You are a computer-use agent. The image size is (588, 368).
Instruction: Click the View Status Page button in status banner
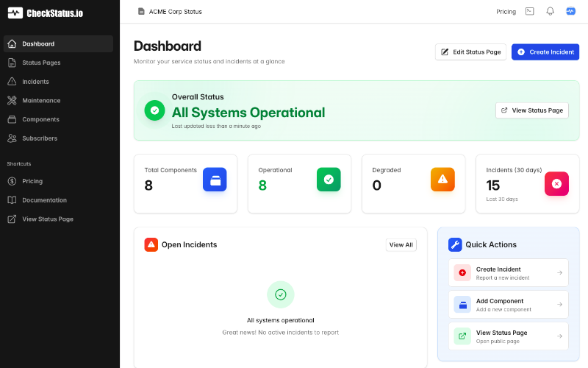(x=531, y=110)
